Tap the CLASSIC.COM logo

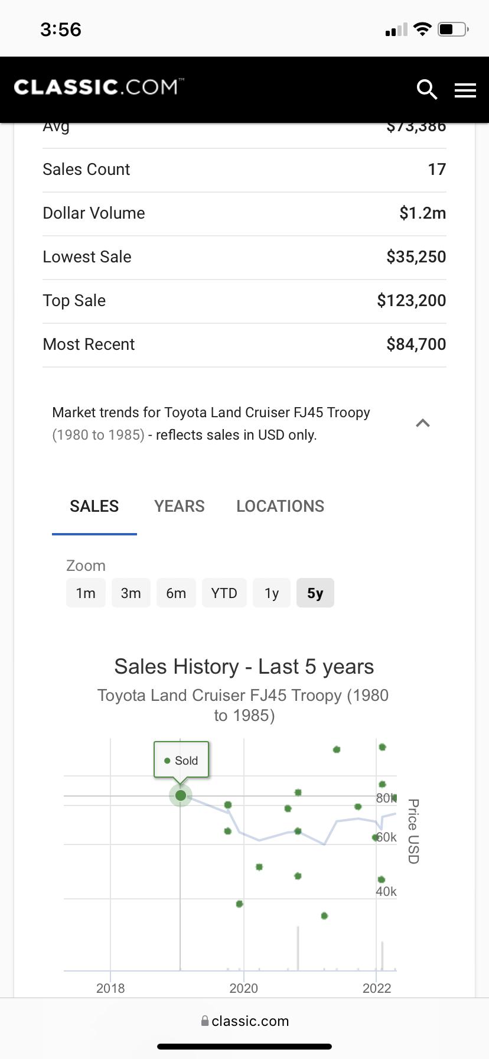pos(99,87)
